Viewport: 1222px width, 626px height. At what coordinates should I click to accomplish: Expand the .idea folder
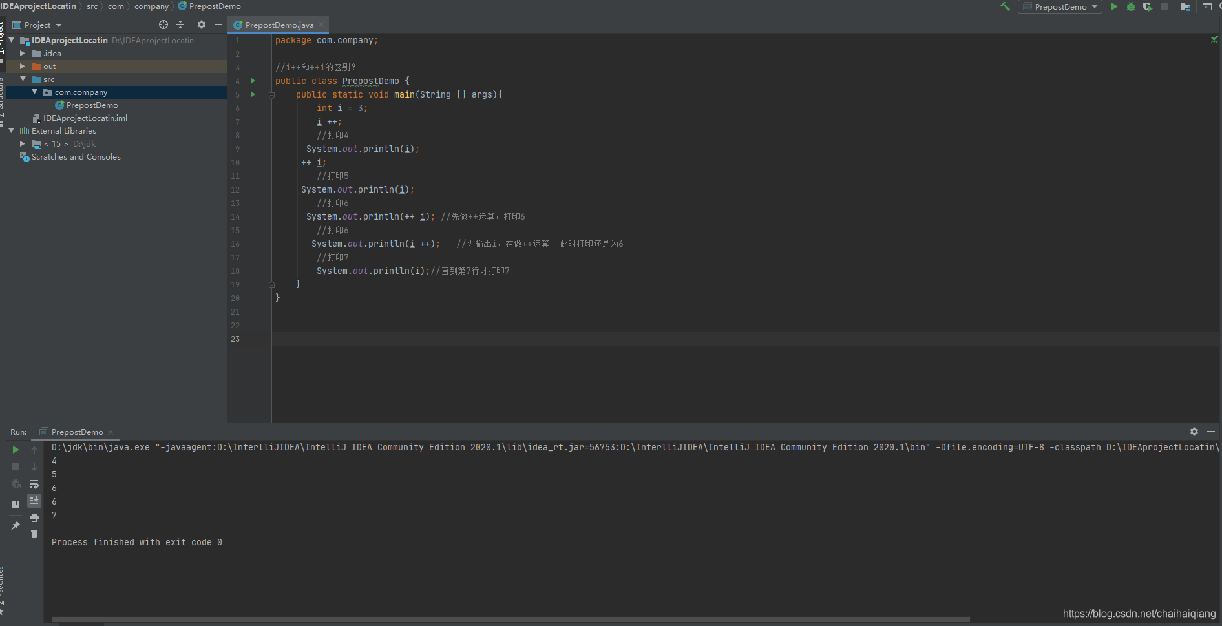point(23,53)
